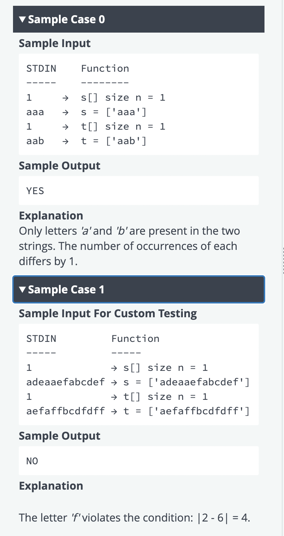The width and height of the screenshot is (284, 536).
Task: Click the STDIN column header in Case 1
Action: click(x=42, y=339)
